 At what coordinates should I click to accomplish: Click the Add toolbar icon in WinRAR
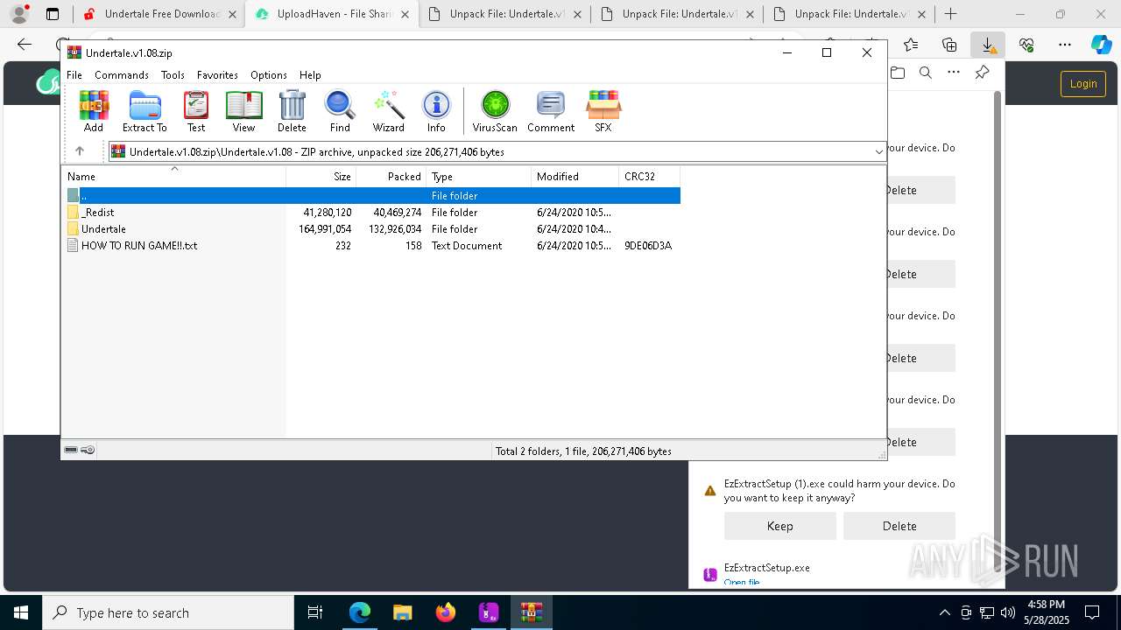tap(94, 111)
